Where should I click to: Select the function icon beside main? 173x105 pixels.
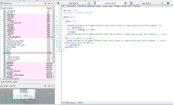[x=5, y=53]
